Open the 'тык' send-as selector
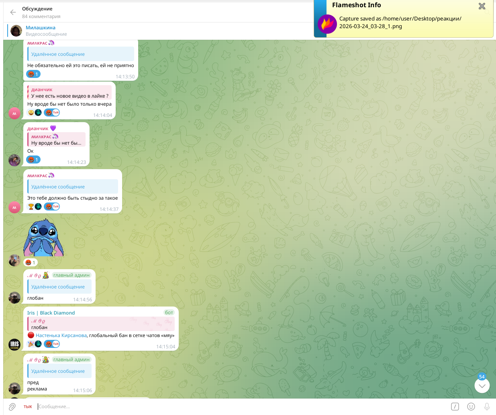This screenshot has height=415, width=496. pos(28,407)
